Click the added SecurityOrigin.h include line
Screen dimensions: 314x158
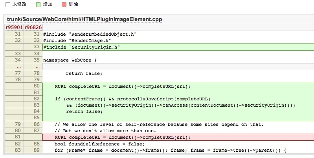[x=81, y=47]
